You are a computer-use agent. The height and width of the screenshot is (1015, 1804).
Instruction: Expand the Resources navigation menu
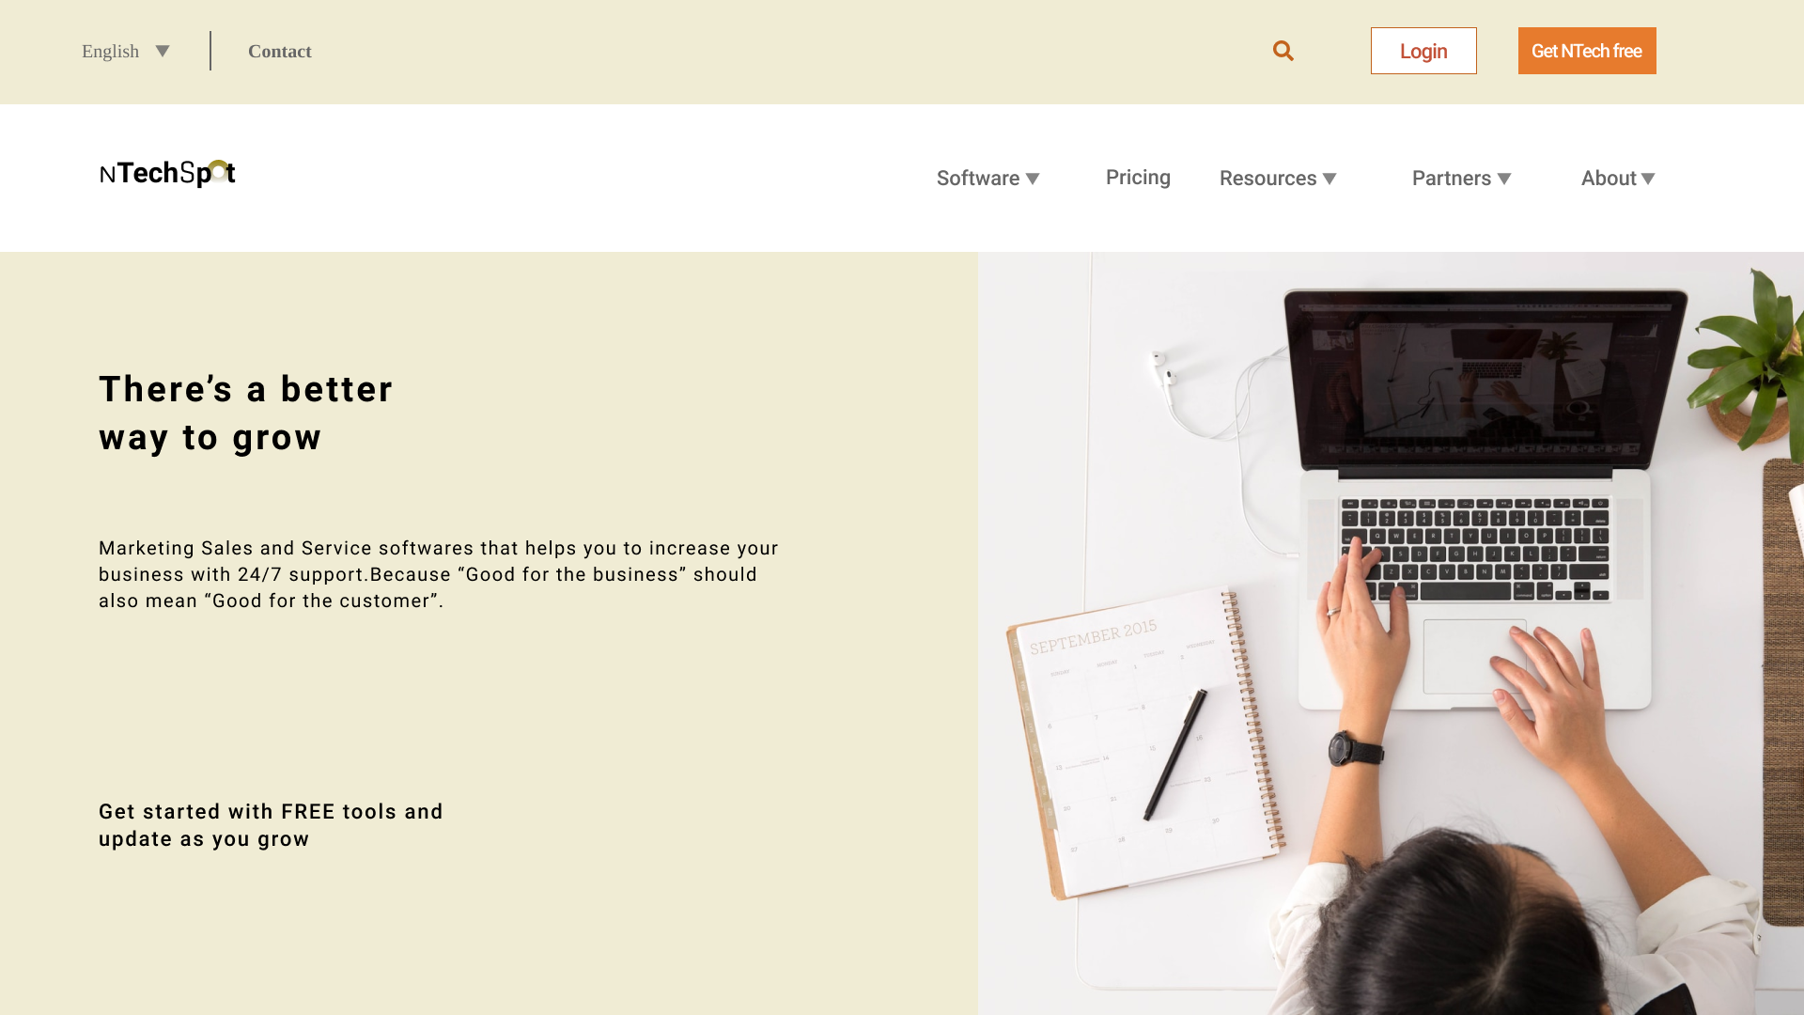click(x=1278, y=179)
